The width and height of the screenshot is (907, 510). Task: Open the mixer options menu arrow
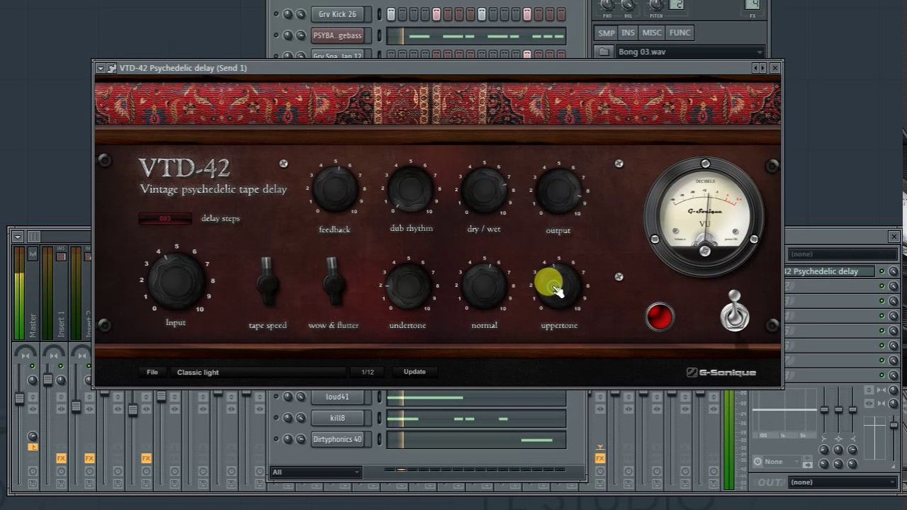point(17,237)
